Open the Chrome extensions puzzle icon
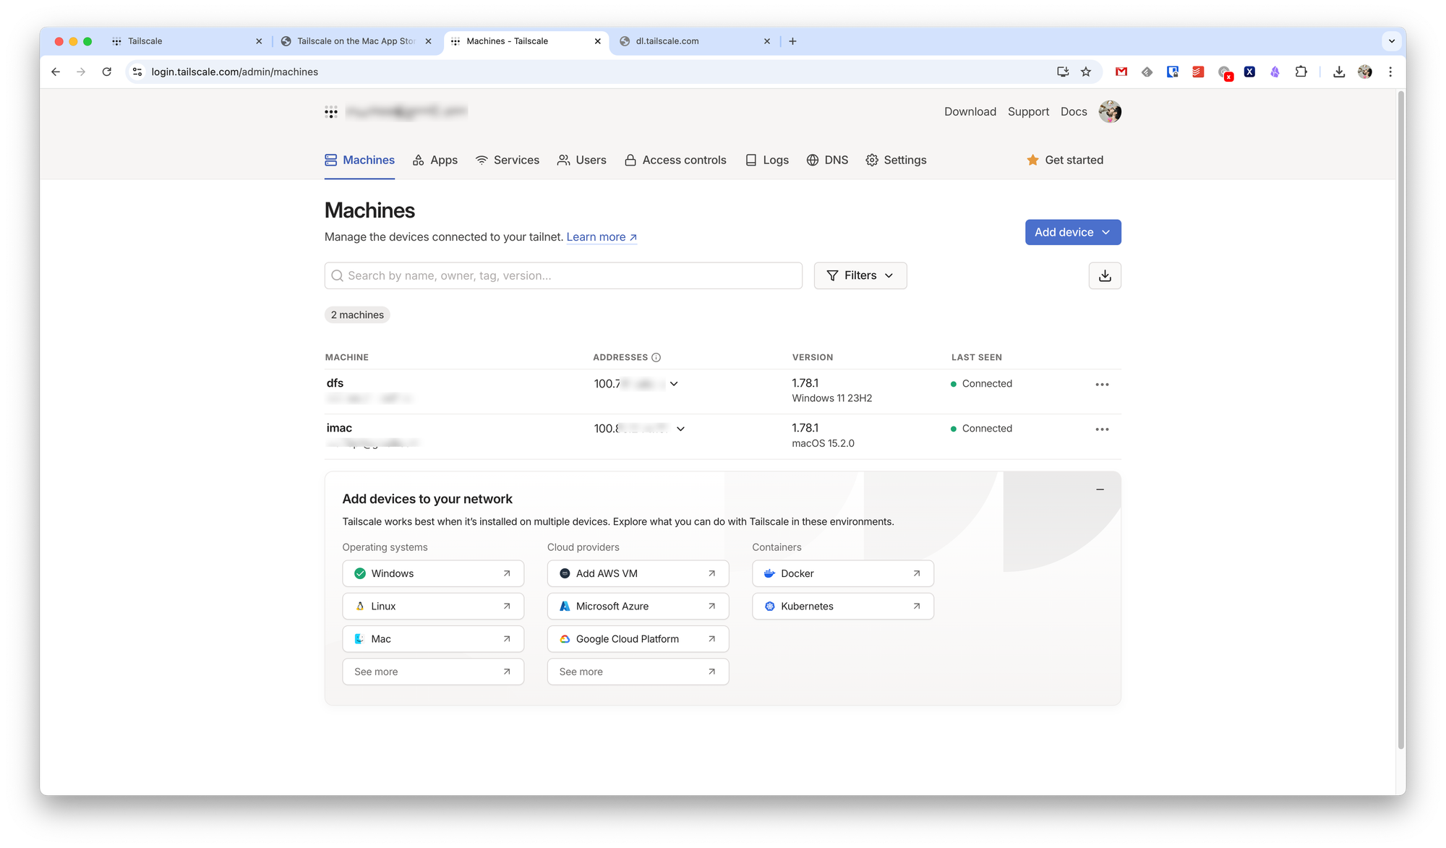The height and width of the screenshot is (848, 1446). click(x=1301, y=72)
